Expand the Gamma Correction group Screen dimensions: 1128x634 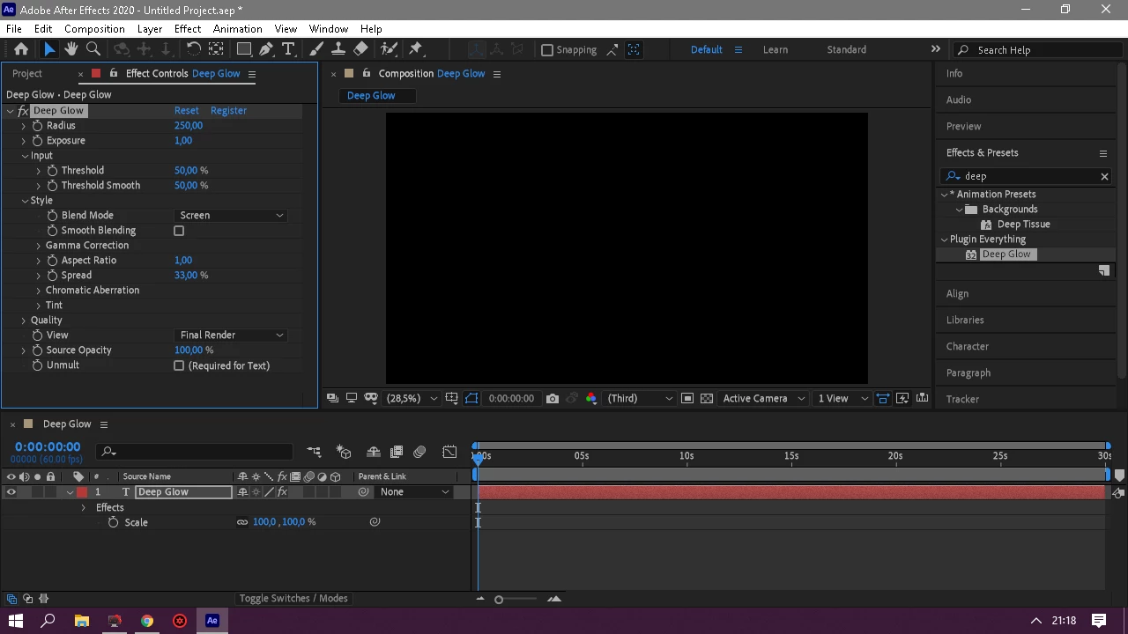39,246
